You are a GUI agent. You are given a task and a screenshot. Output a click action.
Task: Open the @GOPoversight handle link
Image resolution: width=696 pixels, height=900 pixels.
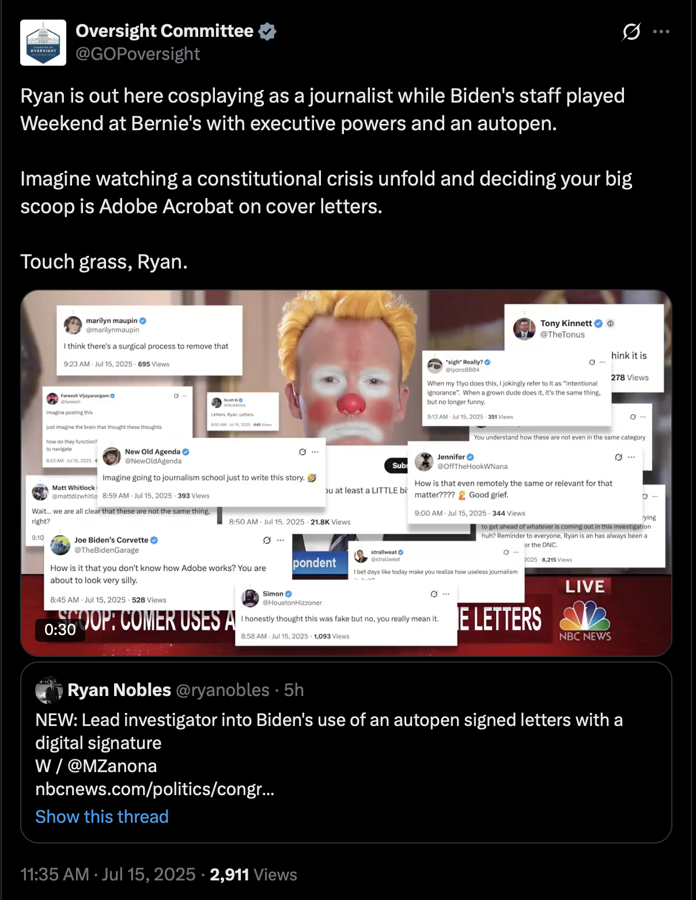point(138,54)
